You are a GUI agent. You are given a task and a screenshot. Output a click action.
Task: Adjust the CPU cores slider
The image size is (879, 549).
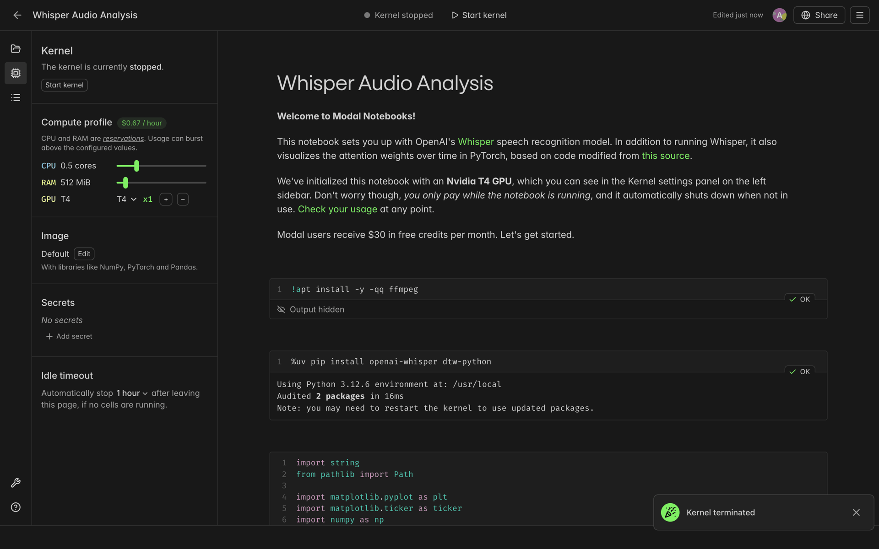pos(136,166)
